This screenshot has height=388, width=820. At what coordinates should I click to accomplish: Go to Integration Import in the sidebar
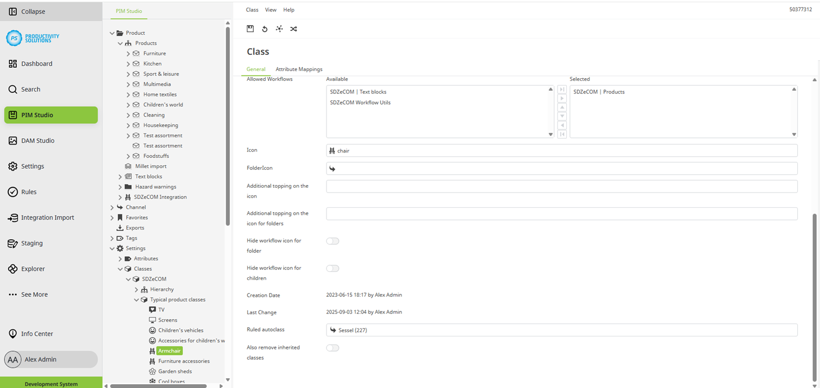(47, 218)
